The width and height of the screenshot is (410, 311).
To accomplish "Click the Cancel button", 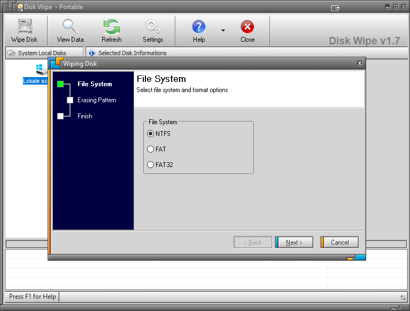I will (339, 242).
